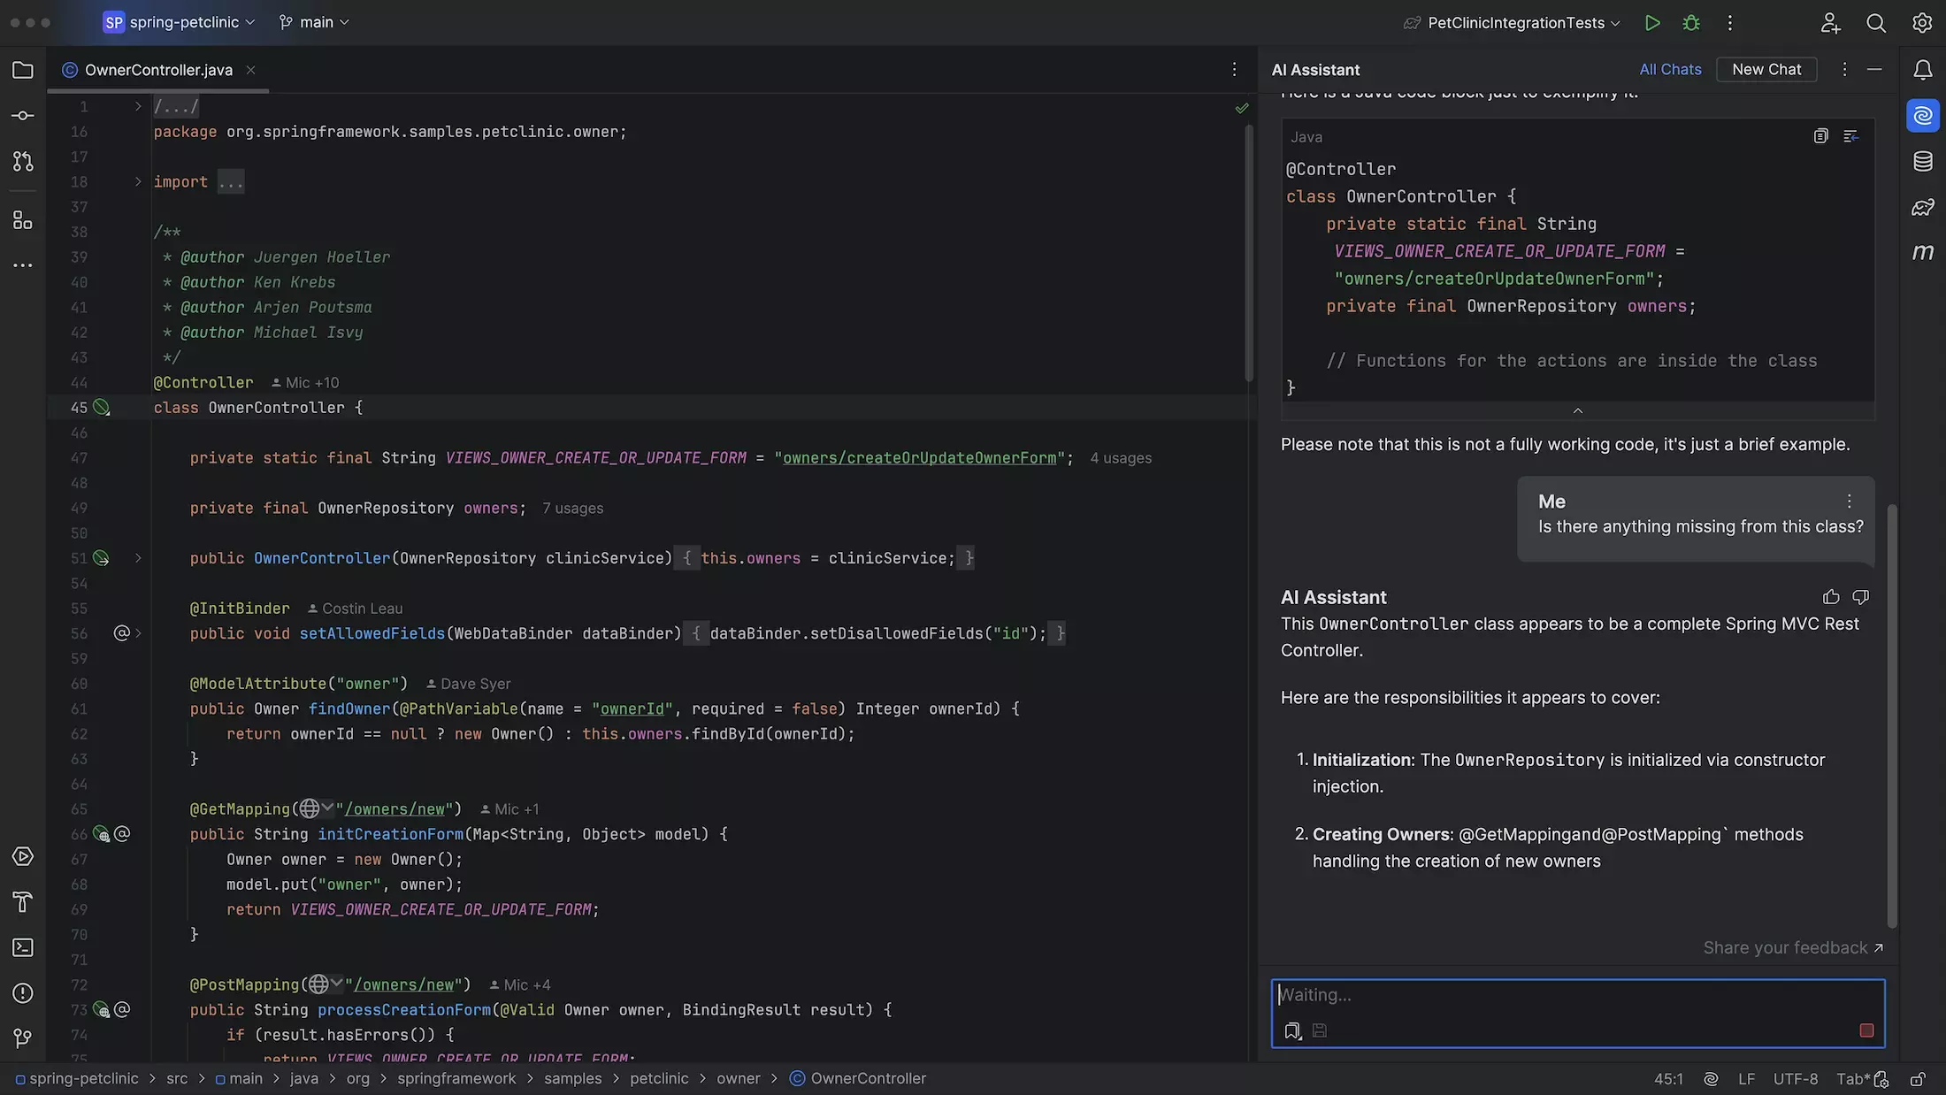Screen dimensions: 1946x1095
Task: Give thumbs up on the AI response
Action: [x=1831, y=596]
